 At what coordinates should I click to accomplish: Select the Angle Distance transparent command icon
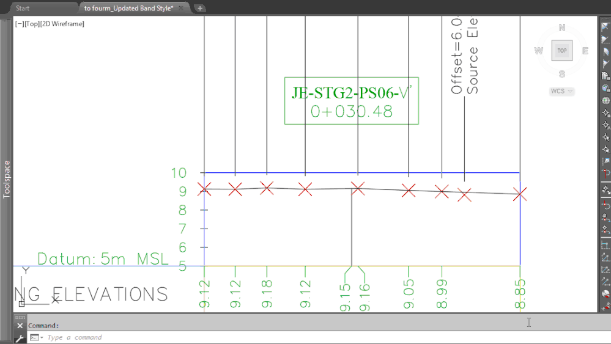click(x=605, y=27)
